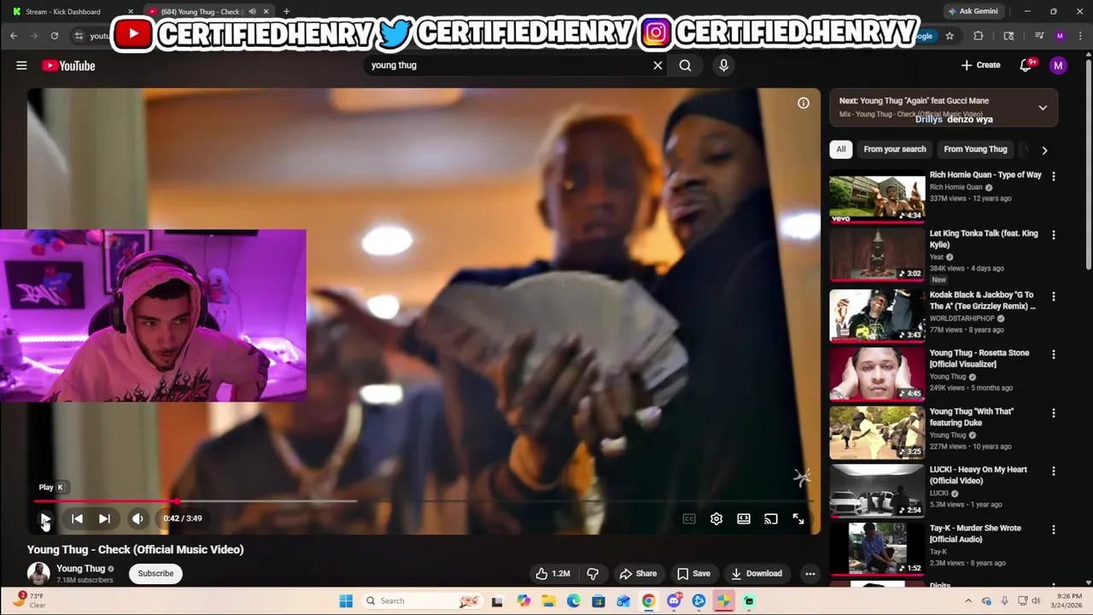Open options for With That video
The image size is (1093, 615).
point(1054,413)
